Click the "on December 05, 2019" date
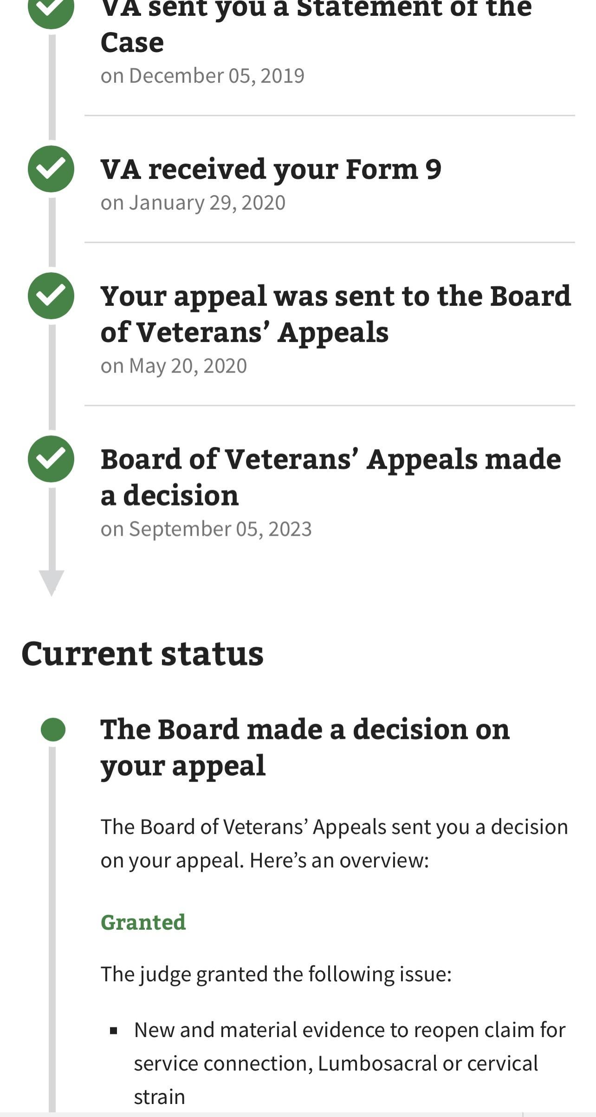The width and height of the screenshot is (596, 1117). 202,76
